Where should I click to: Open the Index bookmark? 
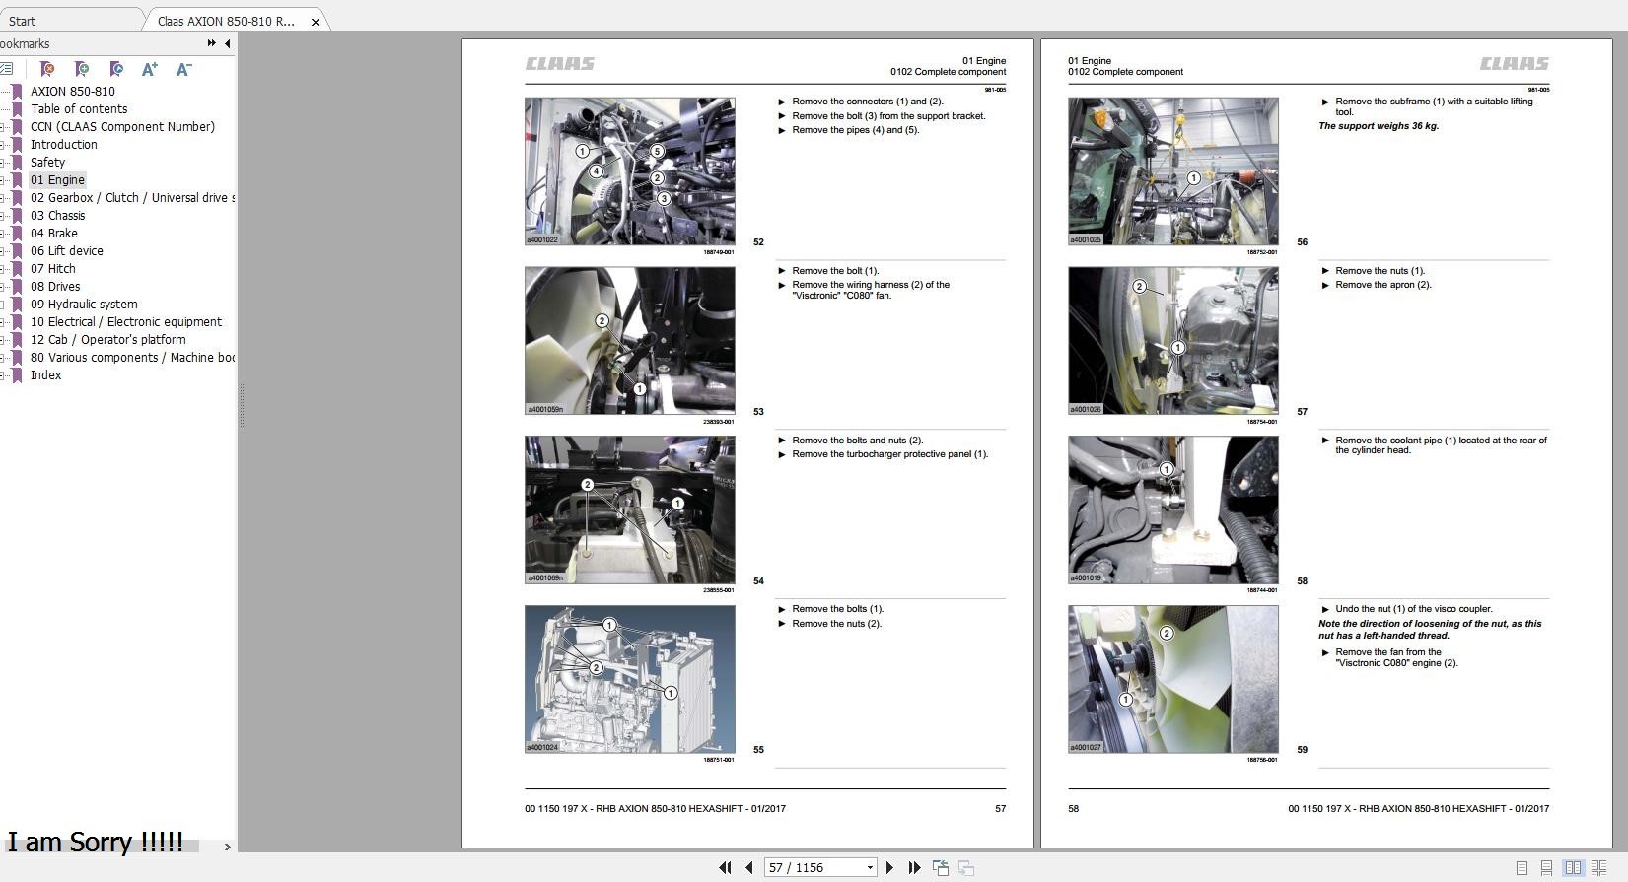[45, 374]
